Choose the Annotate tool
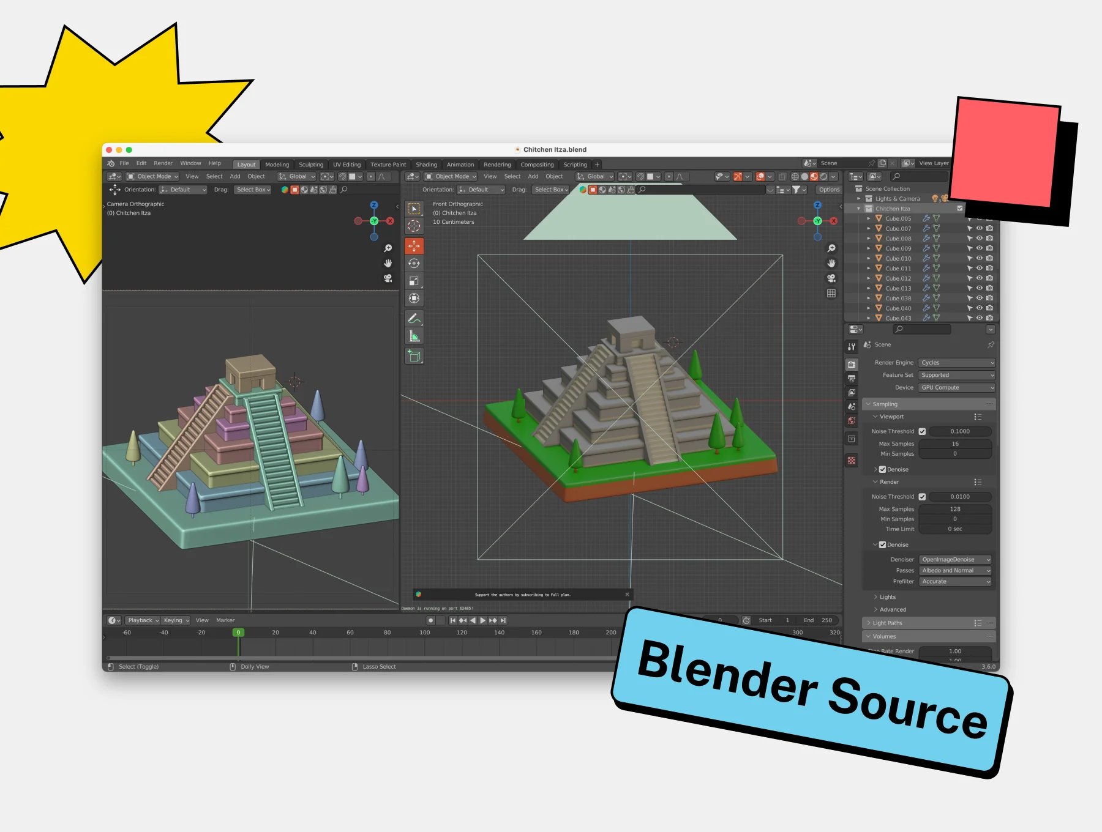 pos(414,319)
